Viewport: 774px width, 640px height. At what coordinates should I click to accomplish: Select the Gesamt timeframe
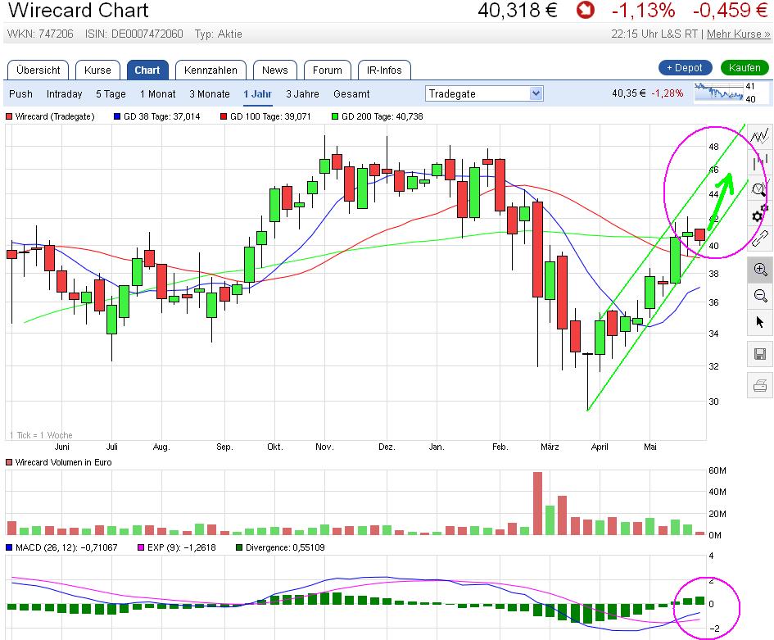pyautogui.click(x=351, y=93)
